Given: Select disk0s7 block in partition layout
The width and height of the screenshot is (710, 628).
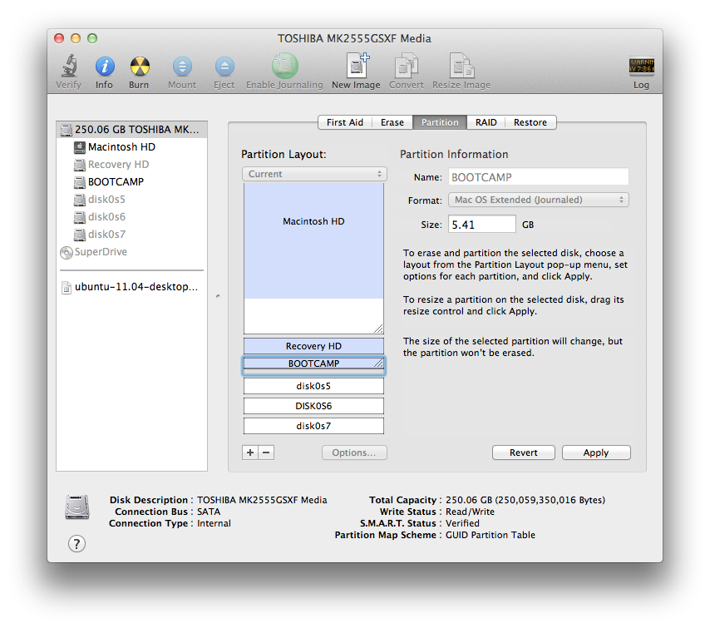Looking at the screenshot, I should [313, 426].
